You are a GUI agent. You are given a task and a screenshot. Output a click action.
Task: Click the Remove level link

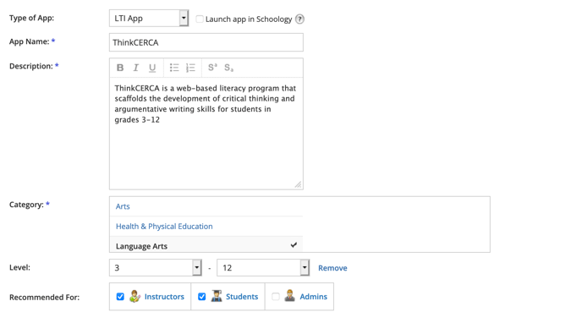(x=332, y=268)
